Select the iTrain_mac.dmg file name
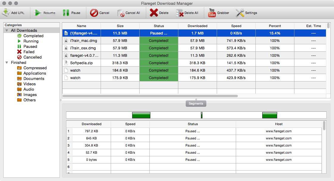334x181 pixels. pyautogui.click(x=83, y=41)
